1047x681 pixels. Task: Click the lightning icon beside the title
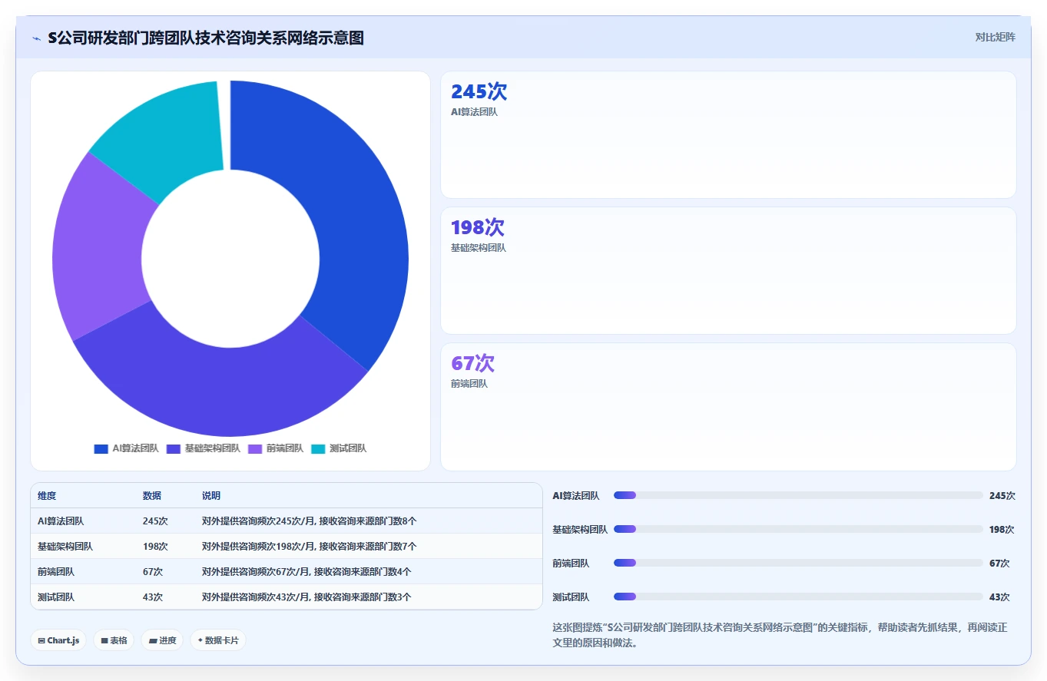point(37,38)
